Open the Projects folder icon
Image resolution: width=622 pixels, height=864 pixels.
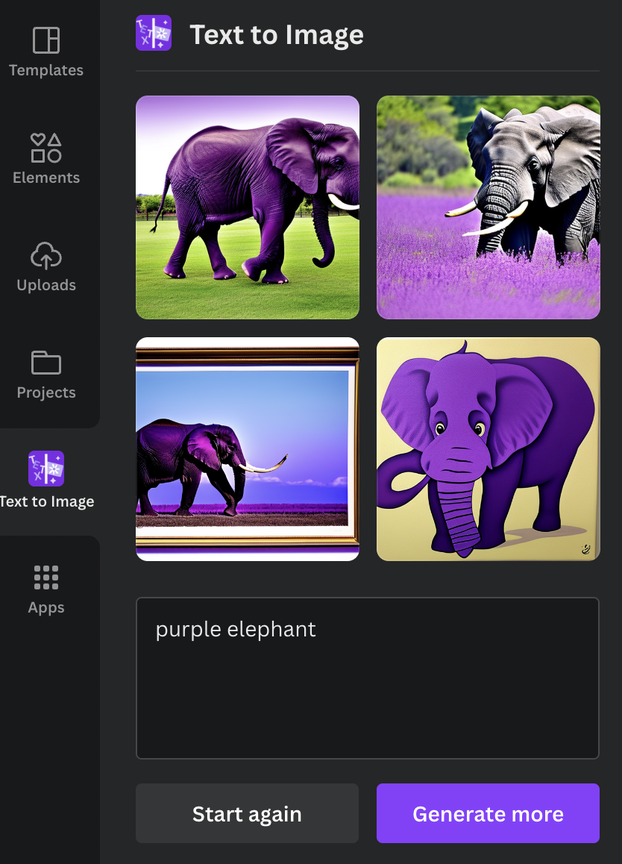pos(46,363)
